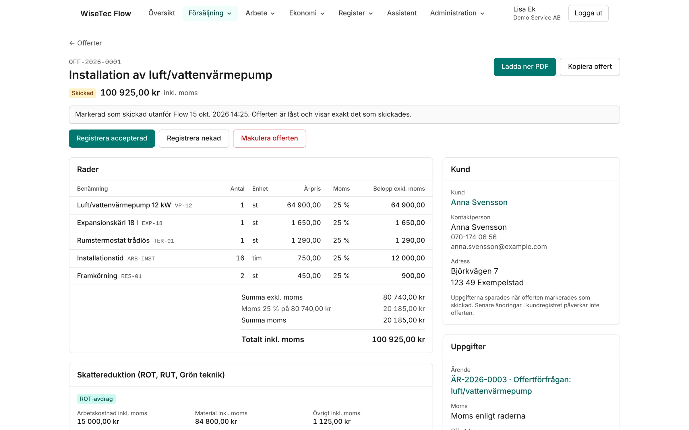Click Kopiera offert
The image size is (689, 430).
(590, 67)
